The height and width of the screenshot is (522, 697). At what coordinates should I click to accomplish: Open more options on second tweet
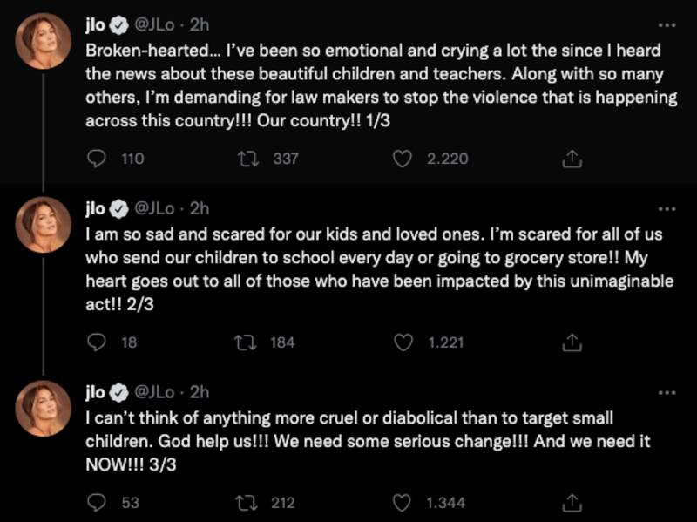coord(667,210)
